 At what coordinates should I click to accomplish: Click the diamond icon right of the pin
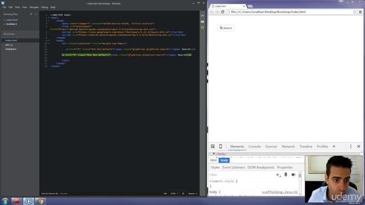(293, 175)
